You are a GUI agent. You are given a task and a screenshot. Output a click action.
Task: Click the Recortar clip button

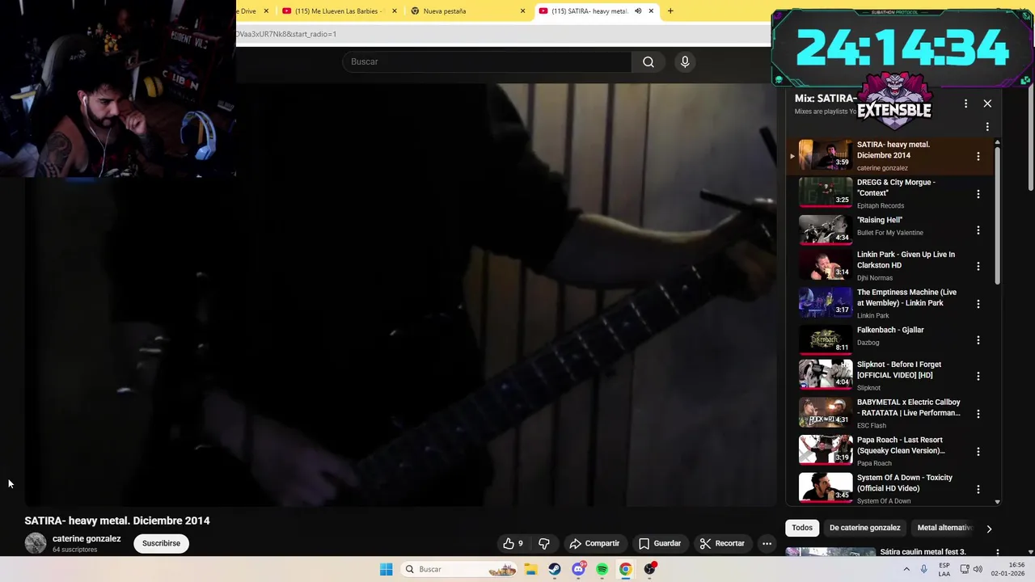click(722, 543)
